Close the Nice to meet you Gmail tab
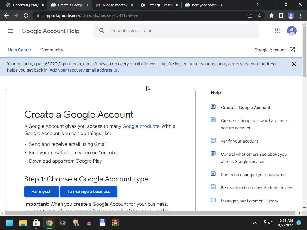The height and width of the screenshot is (230, 307). 132,5
